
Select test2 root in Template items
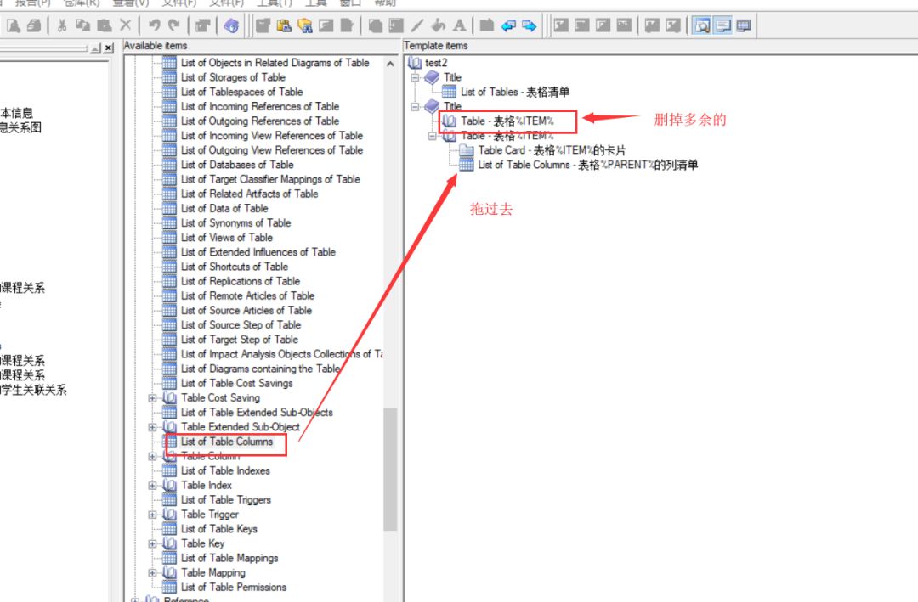click(x=436, y=63)
